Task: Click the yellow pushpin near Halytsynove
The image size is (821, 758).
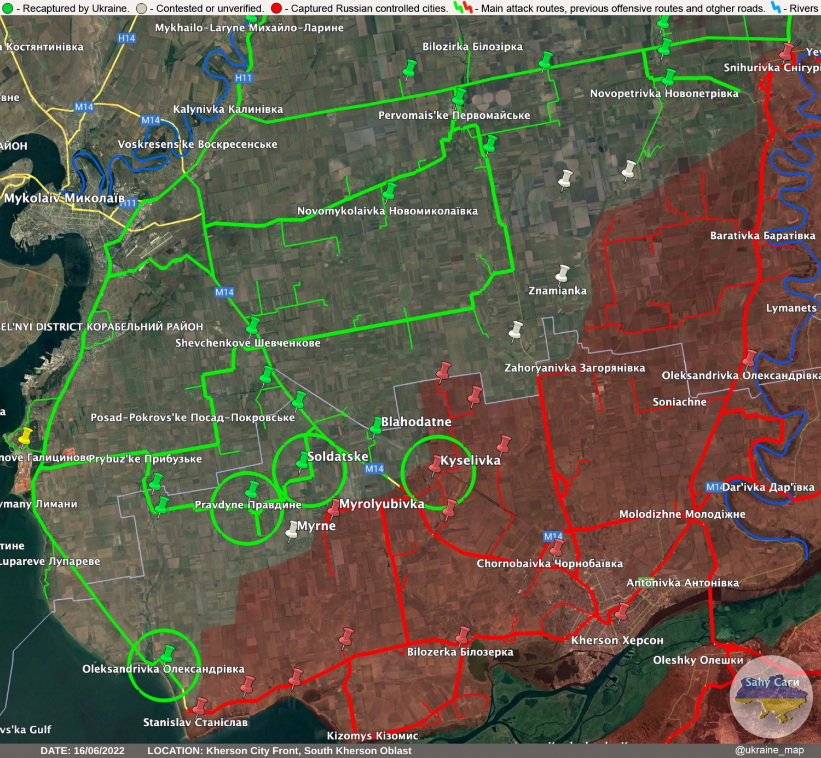Action: point(25,436)
